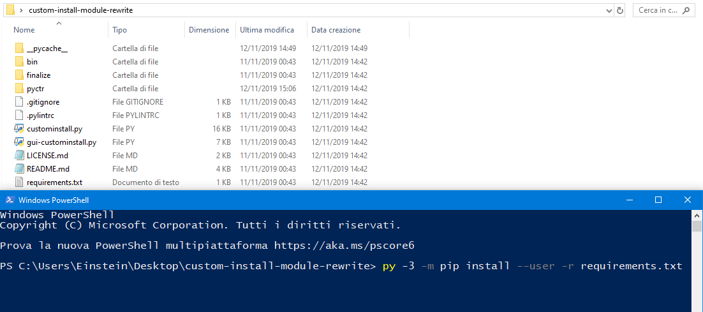Open the address bar history dropdown
The width and height of the screenshot is (703, 312).
[609, 10]
